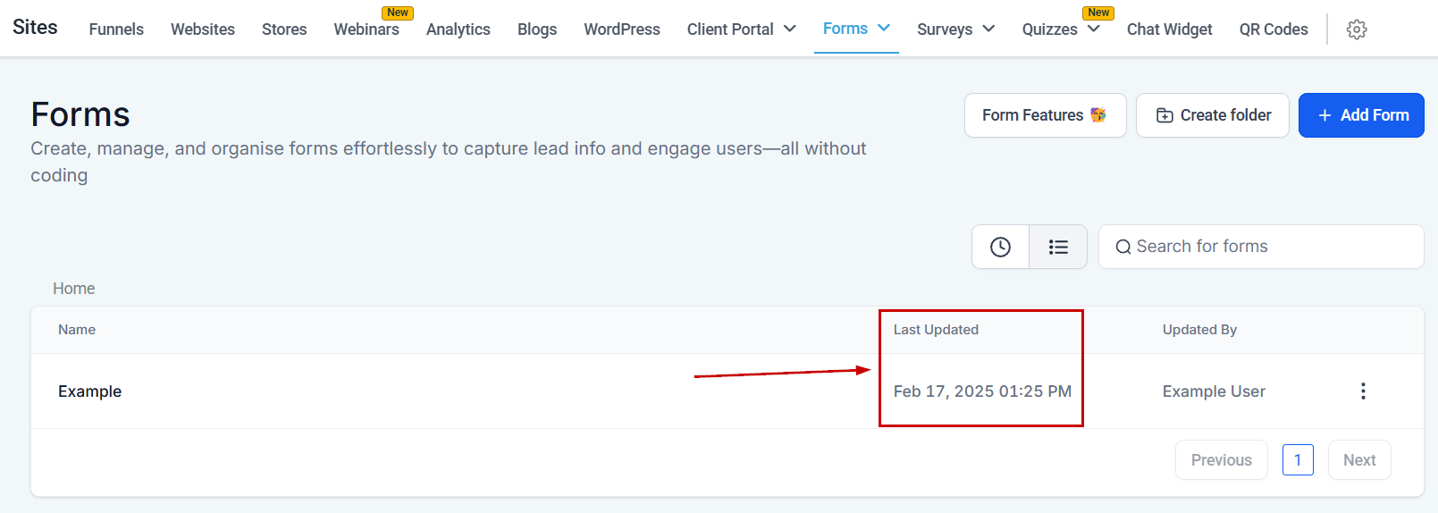Select page 1 in pagination

point(1297,460)
